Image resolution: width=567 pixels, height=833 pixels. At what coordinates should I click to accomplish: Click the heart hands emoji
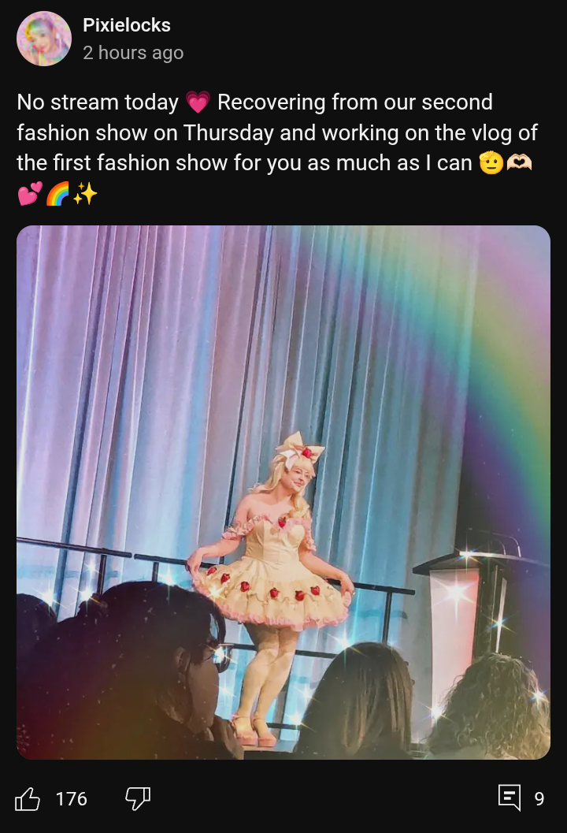pyautogui.click(x=519, y=163)
